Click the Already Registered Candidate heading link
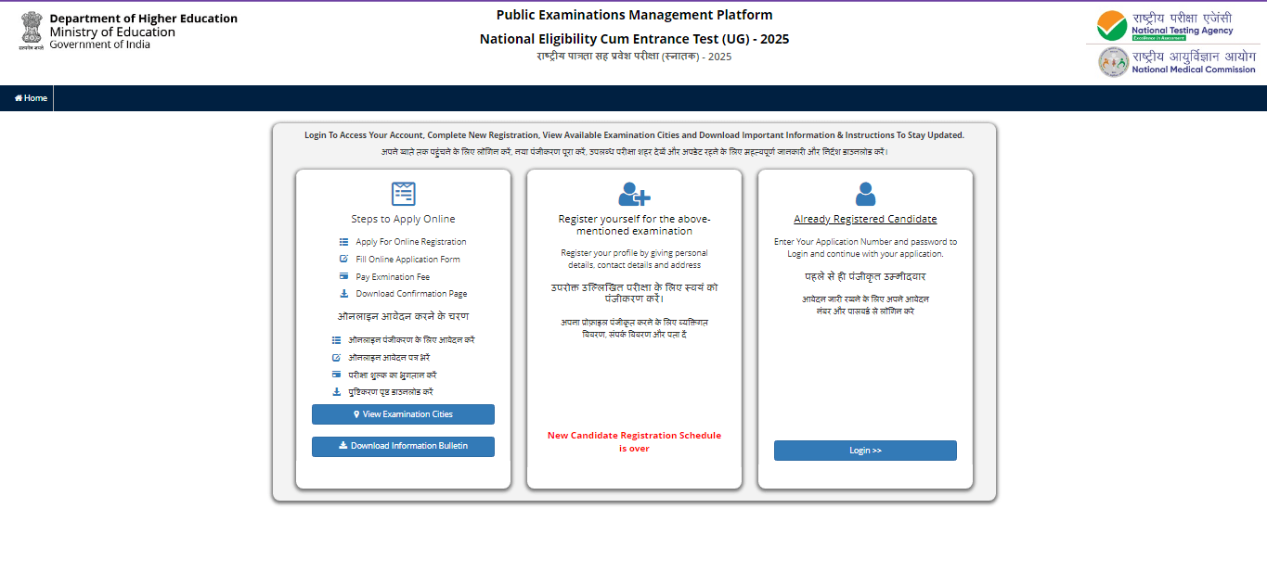 [865, 220]
